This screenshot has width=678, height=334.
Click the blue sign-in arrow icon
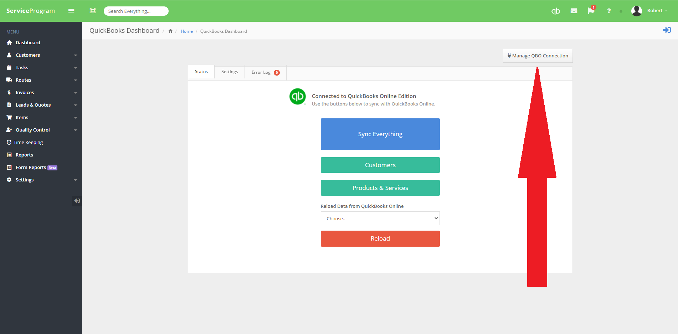pyautogui.click(x=667, y=30)
